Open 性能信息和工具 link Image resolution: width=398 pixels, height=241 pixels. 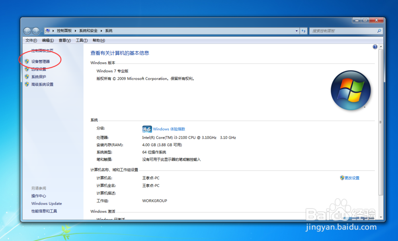(x=44, y=211)
